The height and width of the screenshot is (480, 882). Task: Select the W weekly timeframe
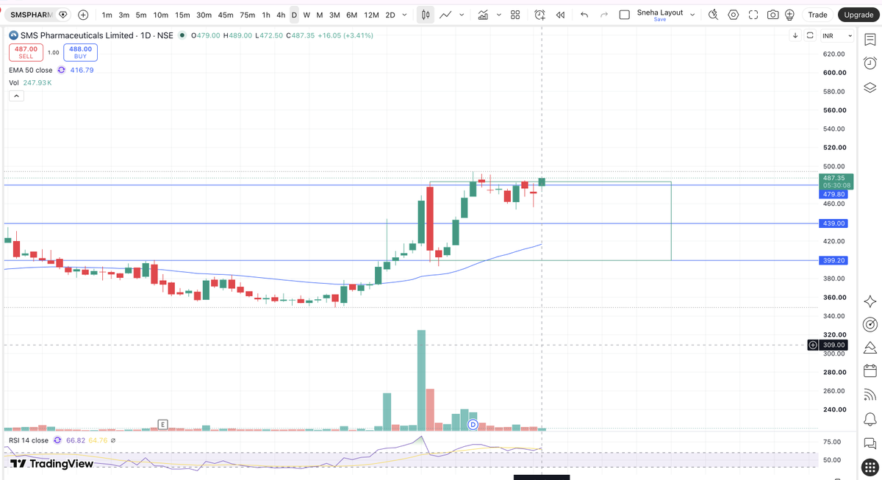(x=306, y=15)
